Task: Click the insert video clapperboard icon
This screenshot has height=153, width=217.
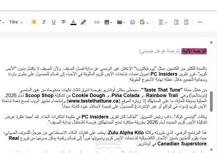Action: click(x=120, y=22)
